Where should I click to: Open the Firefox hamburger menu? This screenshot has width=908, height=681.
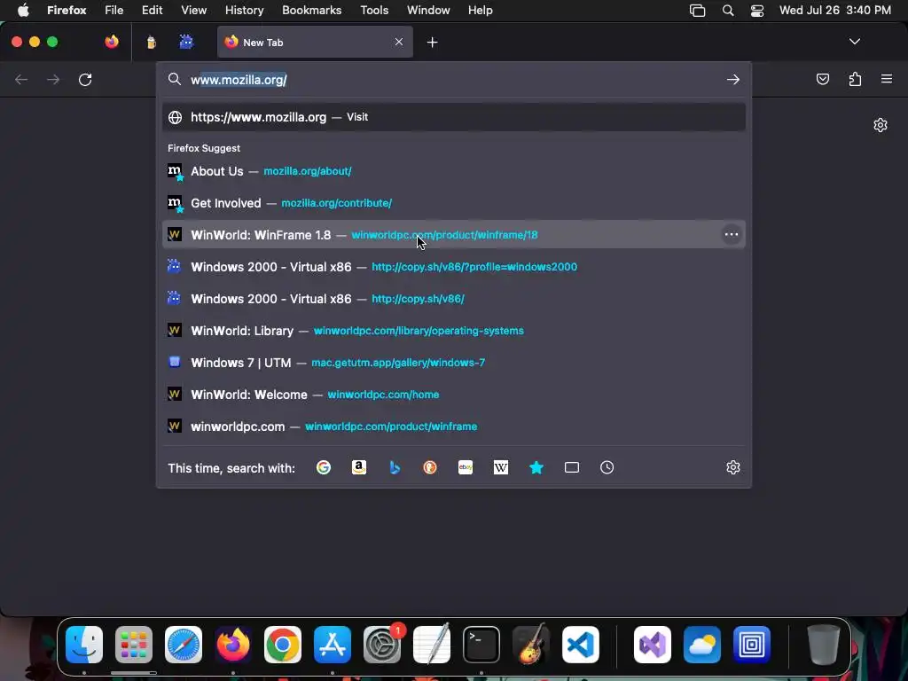tap(887, 79)
